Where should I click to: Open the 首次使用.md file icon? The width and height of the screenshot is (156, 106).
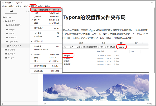[8, 46]
